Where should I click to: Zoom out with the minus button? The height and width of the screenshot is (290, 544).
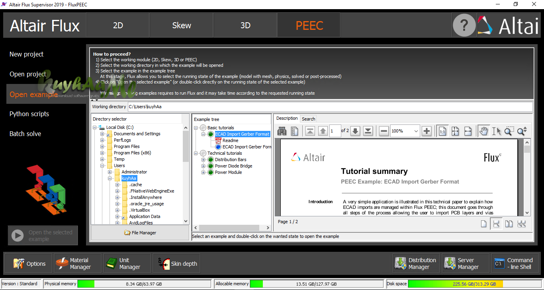coord(384,131)
